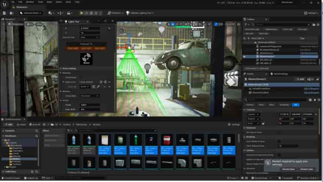Screen dimensions: 323x182
Task: Select the All filter tab in Details
Action: 295,105
